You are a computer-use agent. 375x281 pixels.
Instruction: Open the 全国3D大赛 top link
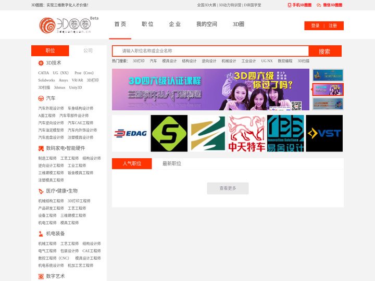[206, 5]
